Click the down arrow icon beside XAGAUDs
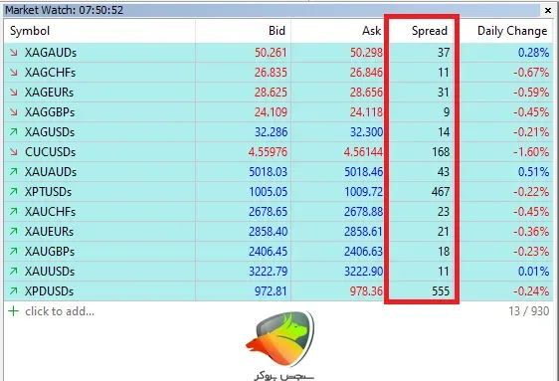Image resolution: width=559 pixels, height=381 pixels. (14, 53)
